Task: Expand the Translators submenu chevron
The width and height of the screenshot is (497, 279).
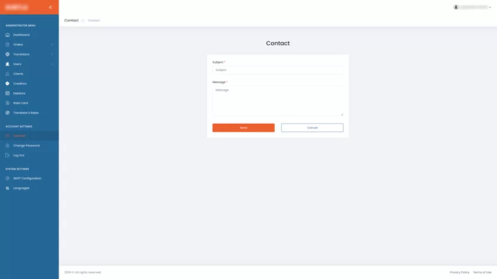Action: tap(52, 54)
